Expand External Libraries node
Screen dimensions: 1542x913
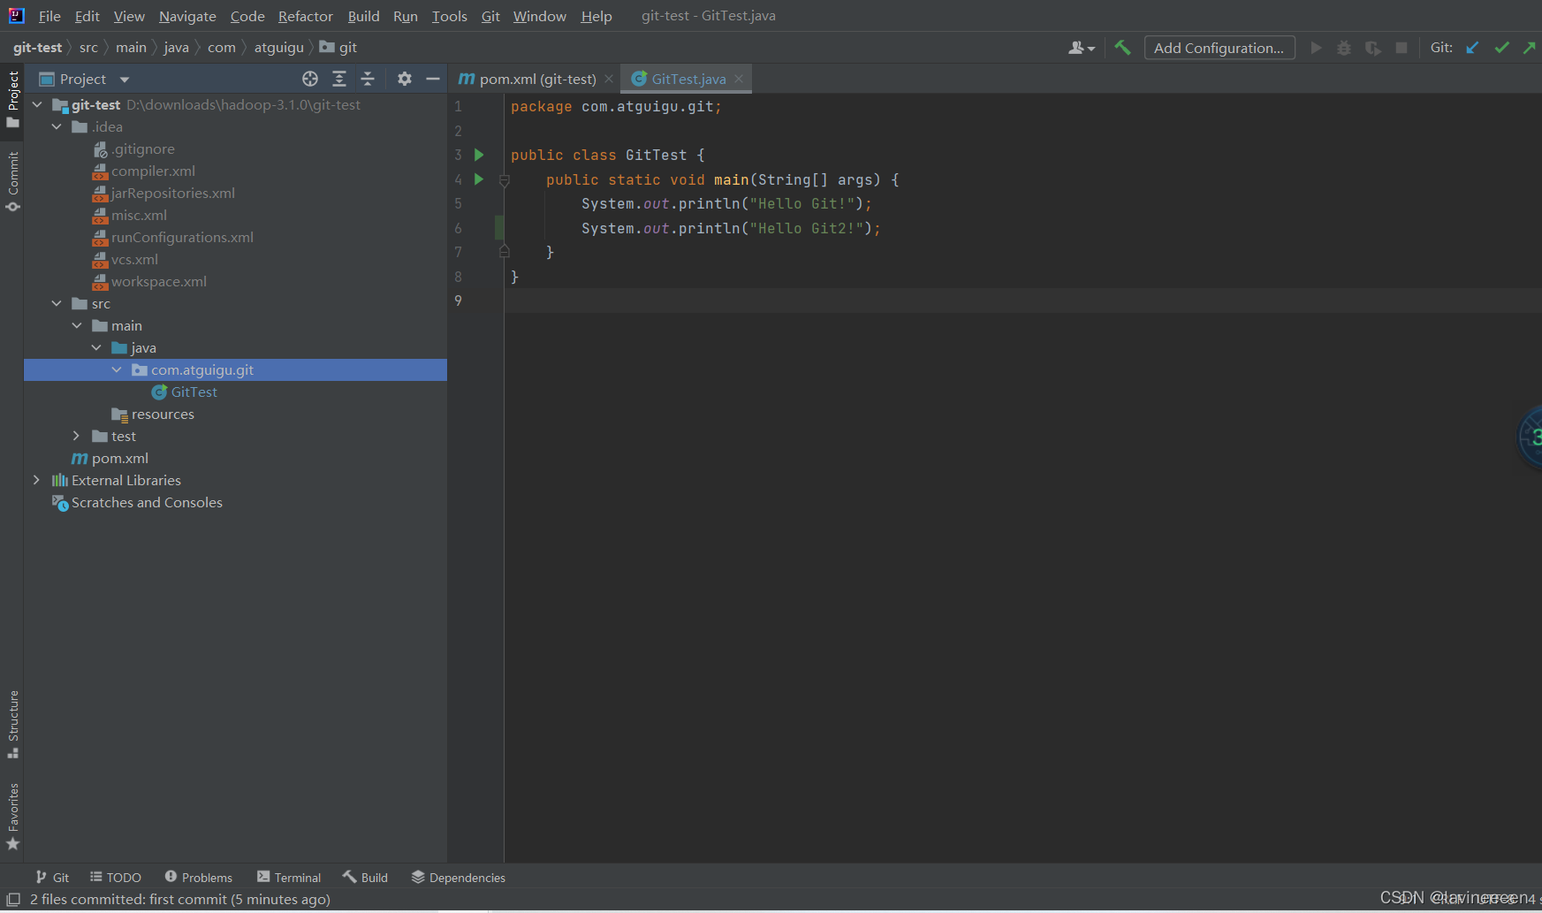[x=36, y=480]
